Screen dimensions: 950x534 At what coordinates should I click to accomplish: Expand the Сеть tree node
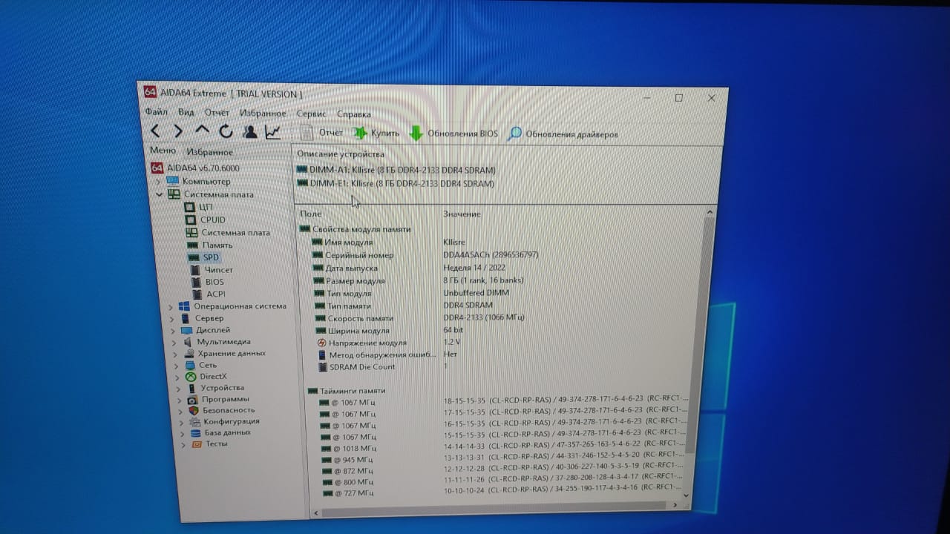177,365
